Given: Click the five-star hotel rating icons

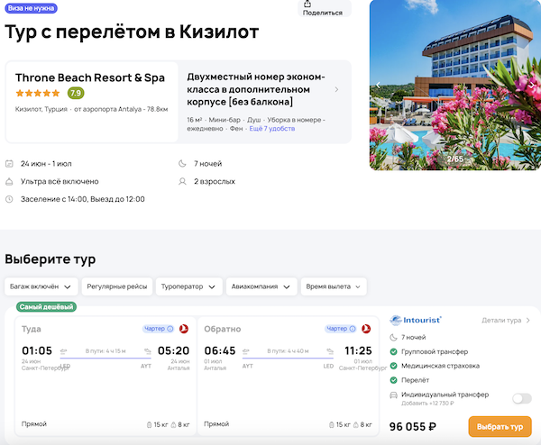Looking at the screenshot, I should [38, 93].
